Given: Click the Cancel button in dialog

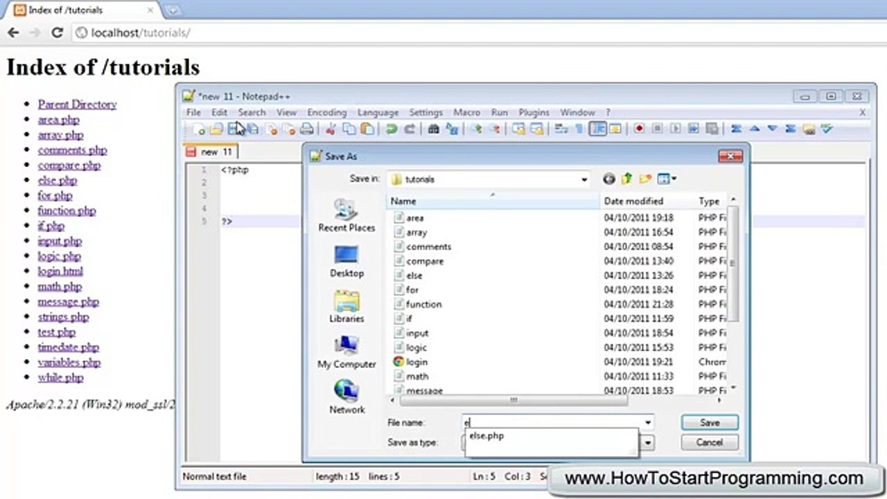Looking at the screenshot, I should pos(710,442).
